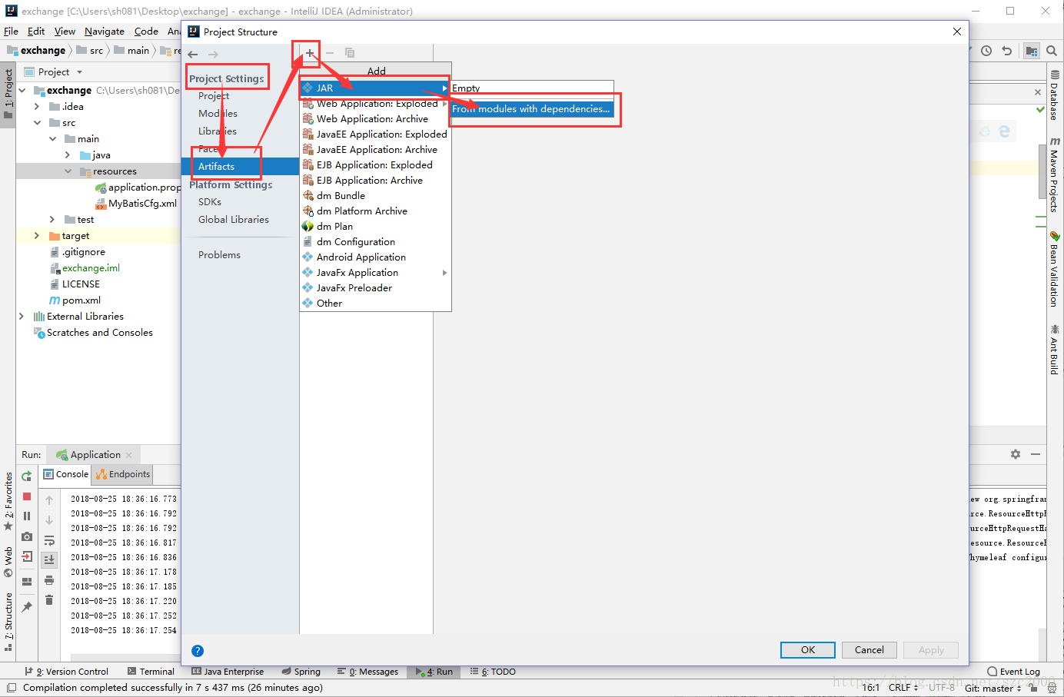Click the camera dump threads icon
1064x697 pixels.
[27, 536]
